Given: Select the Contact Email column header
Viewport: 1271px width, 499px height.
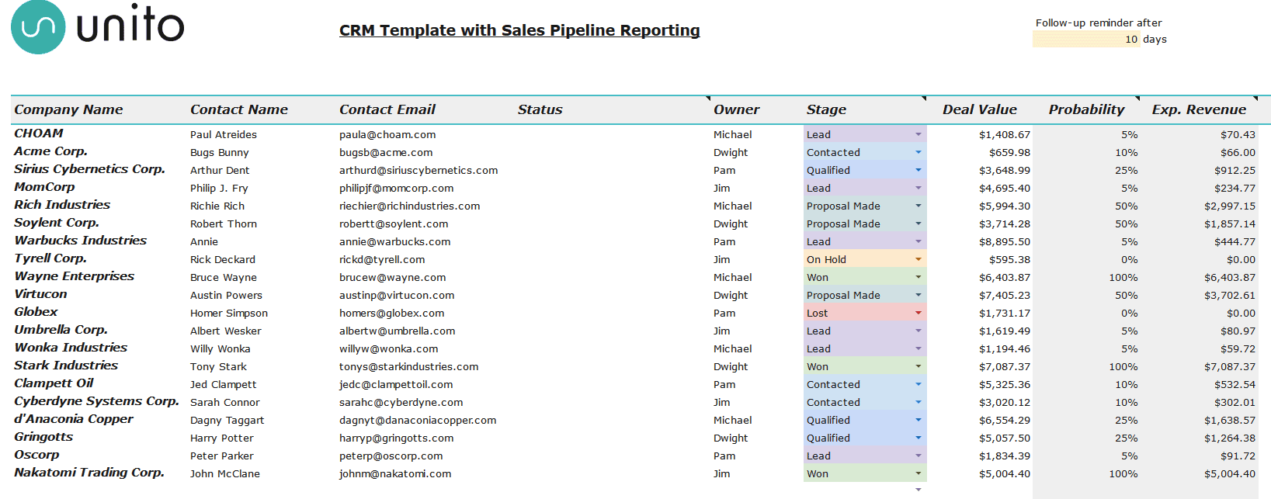Looking at the screenshot, I should 387,109.
